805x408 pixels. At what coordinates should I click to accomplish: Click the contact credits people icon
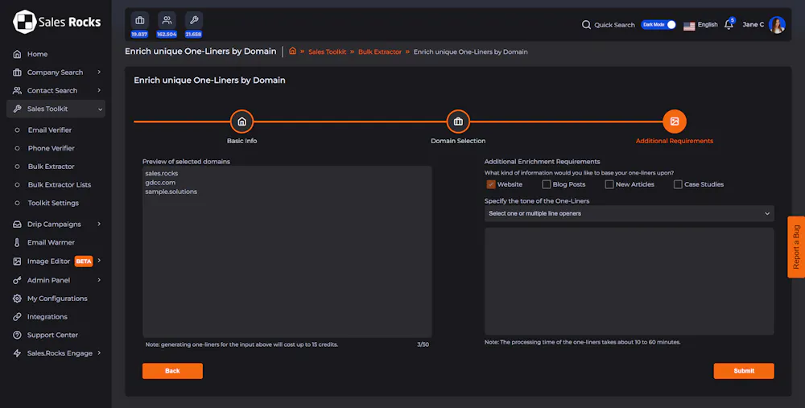click(x=167, y=20)
